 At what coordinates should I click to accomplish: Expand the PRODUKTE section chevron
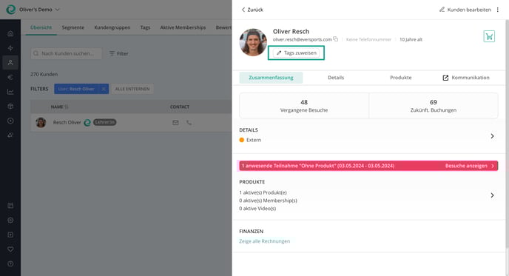(492, 195)
